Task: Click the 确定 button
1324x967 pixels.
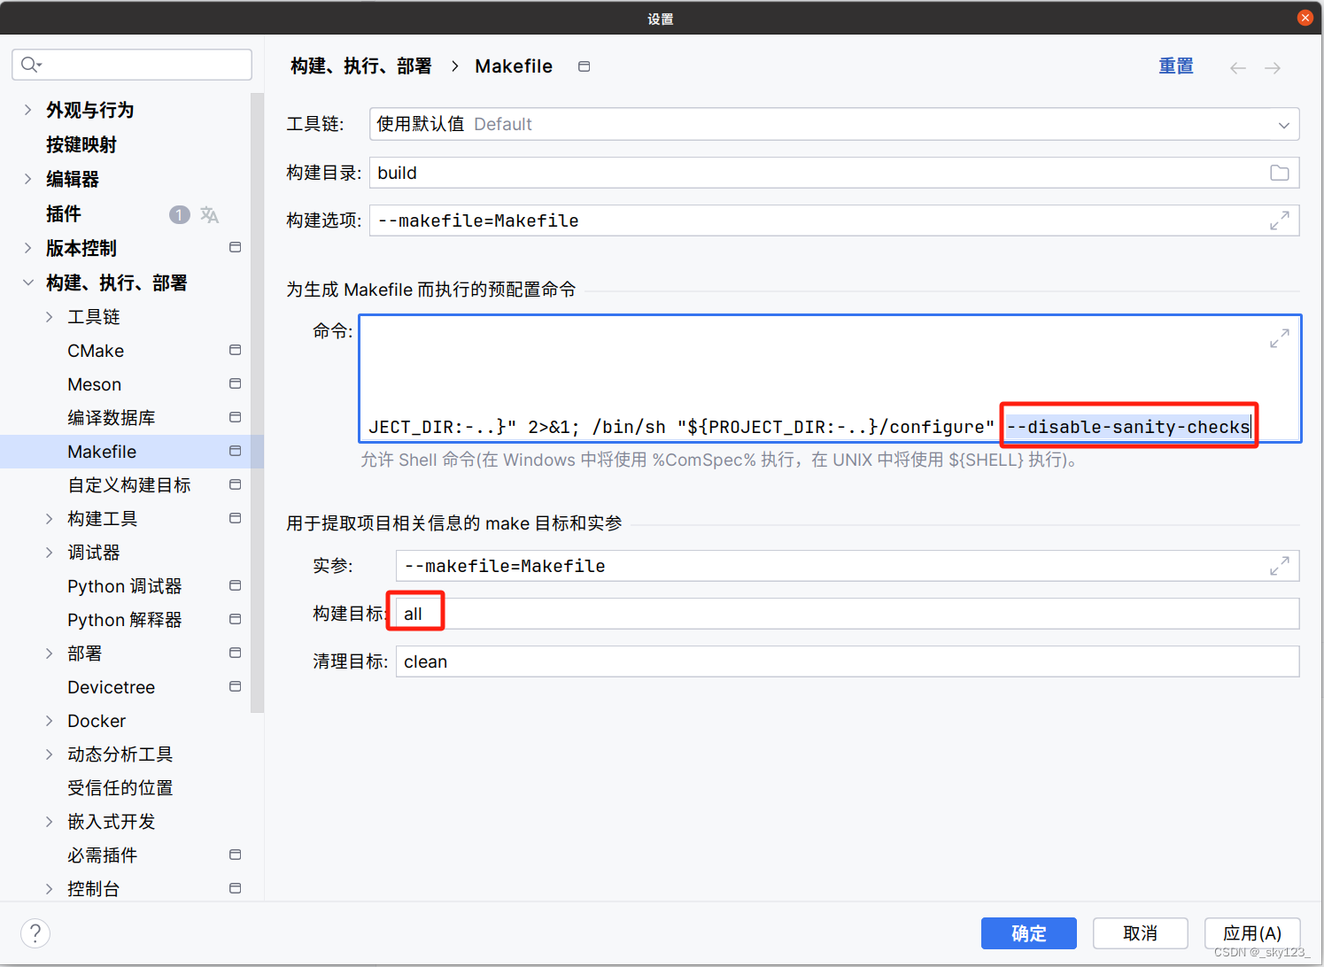Action: point(1028,933)
